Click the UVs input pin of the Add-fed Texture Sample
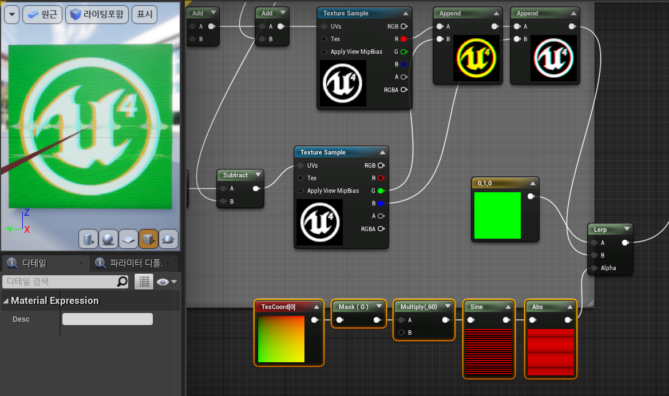The height and width of the screenshot is (396, 669). click(324, 26)
